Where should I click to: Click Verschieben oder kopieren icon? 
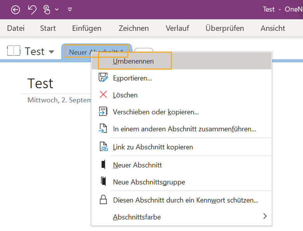(x=103, y=111)
